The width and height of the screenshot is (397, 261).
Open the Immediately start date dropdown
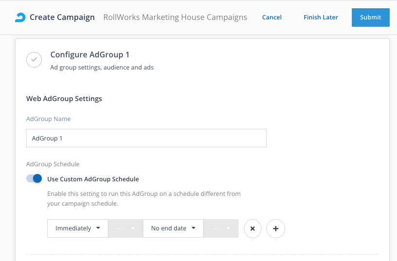pyautogui.click(x=77, y=228)
